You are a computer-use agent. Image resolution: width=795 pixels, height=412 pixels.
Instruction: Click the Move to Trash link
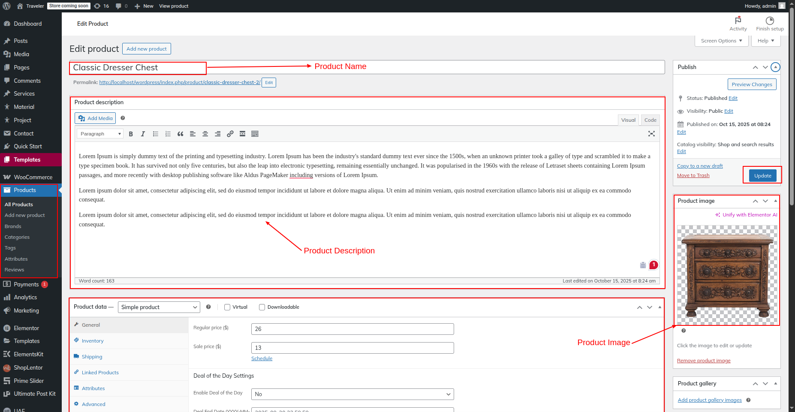coord(693,175)
